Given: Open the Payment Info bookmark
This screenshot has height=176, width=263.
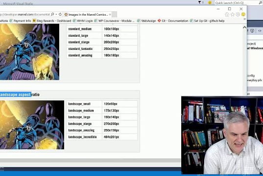Looking at the screenshot, I should coord(21,21).
